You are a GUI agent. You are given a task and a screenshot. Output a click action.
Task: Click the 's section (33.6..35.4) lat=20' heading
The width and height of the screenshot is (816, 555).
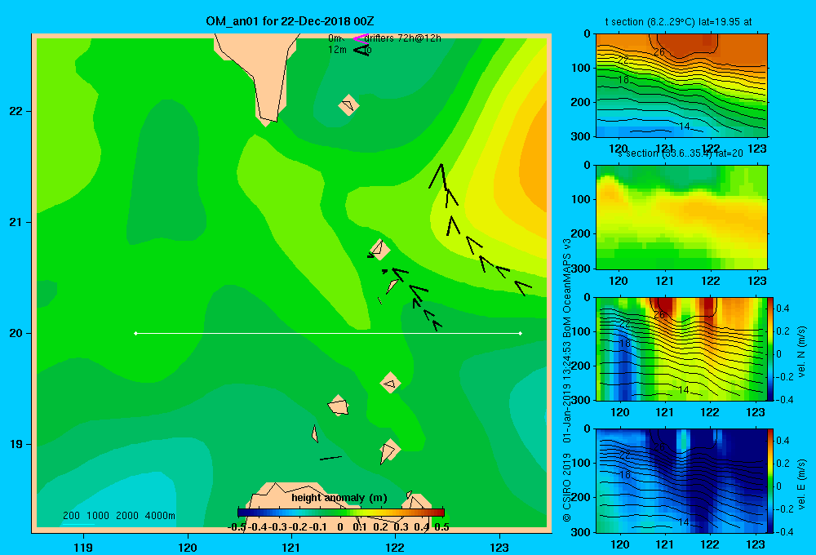(x=681, y=153)
